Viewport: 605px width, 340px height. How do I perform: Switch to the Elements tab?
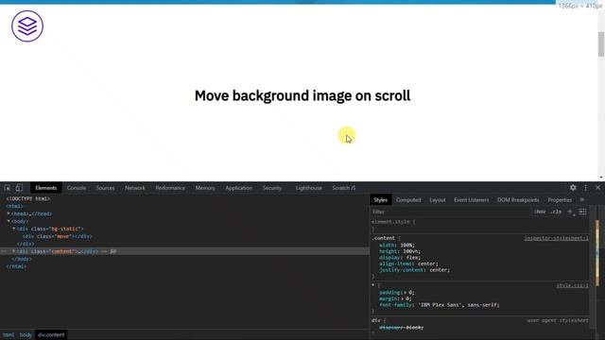point(46,188)
